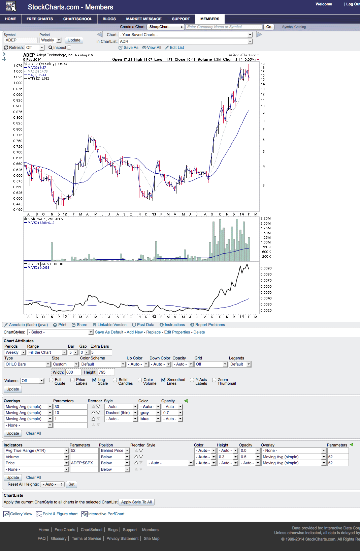Click the View All eye icon
Image resolution: width=360 pixels, height=551 pixels.
[x=144, y=48]
